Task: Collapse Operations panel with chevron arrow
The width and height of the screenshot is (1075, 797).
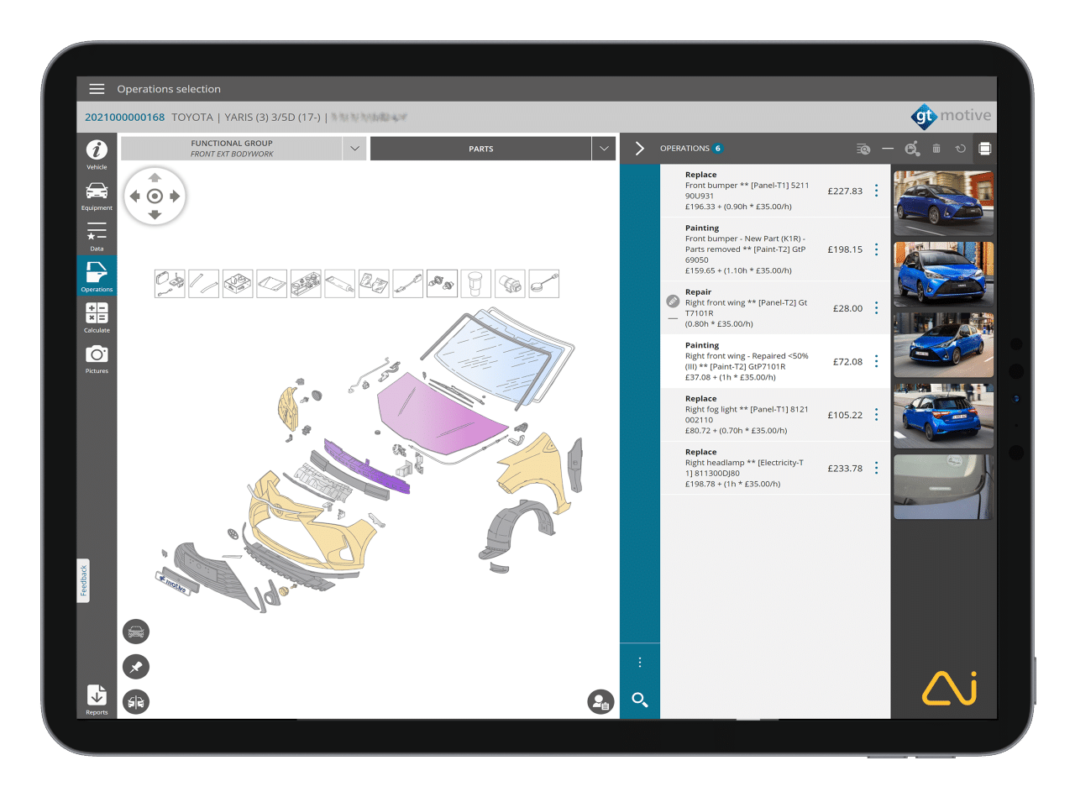Action: tap(640, 149)
